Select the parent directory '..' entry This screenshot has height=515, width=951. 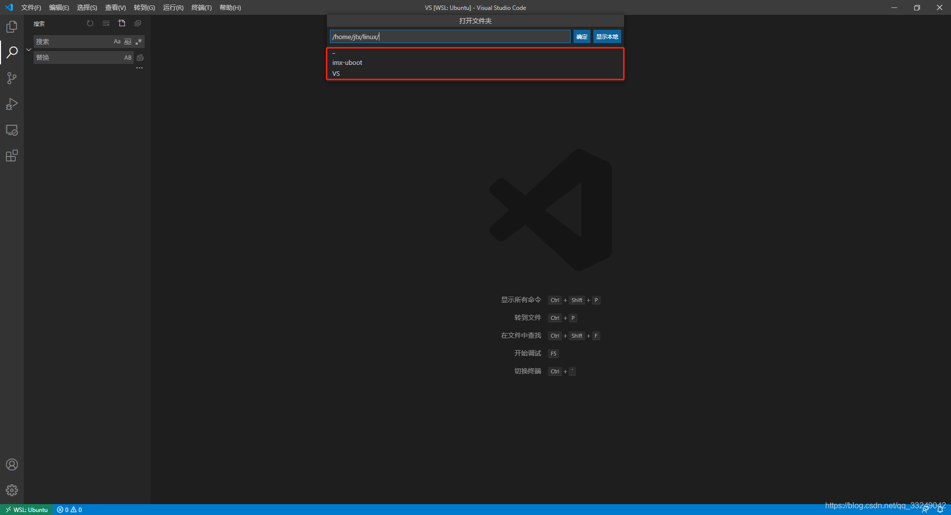point(475,52)
